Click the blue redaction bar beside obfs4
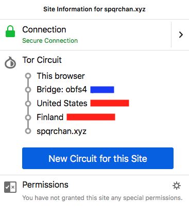The width and height of the screenshot is (189, 216). click(102, 90)
